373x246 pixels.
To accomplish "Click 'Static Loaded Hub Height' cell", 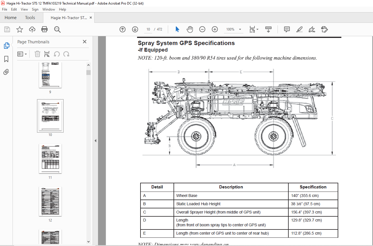I will 231,204.
